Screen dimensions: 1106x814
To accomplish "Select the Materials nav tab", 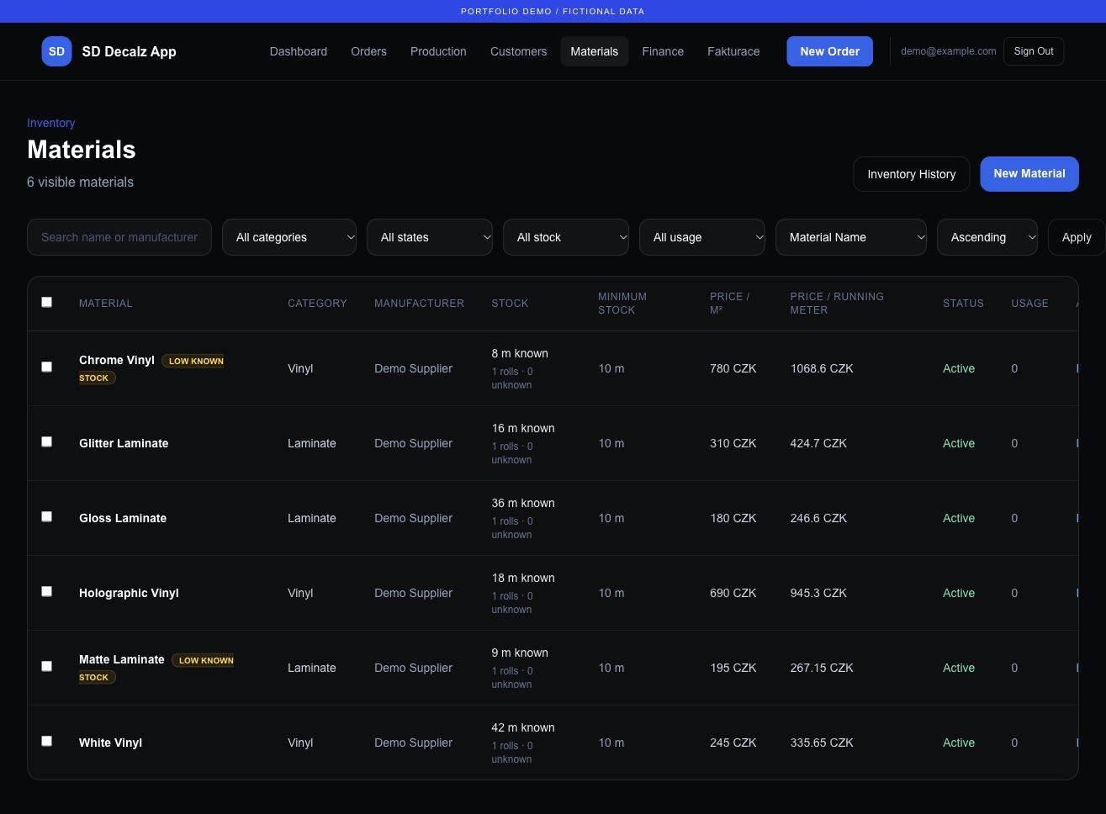I will click(595, 51).
